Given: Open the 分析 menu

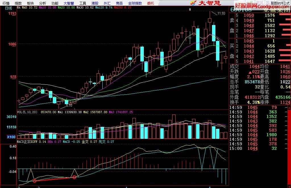Looking at the screenshot, I should click(x=43, y=3).
